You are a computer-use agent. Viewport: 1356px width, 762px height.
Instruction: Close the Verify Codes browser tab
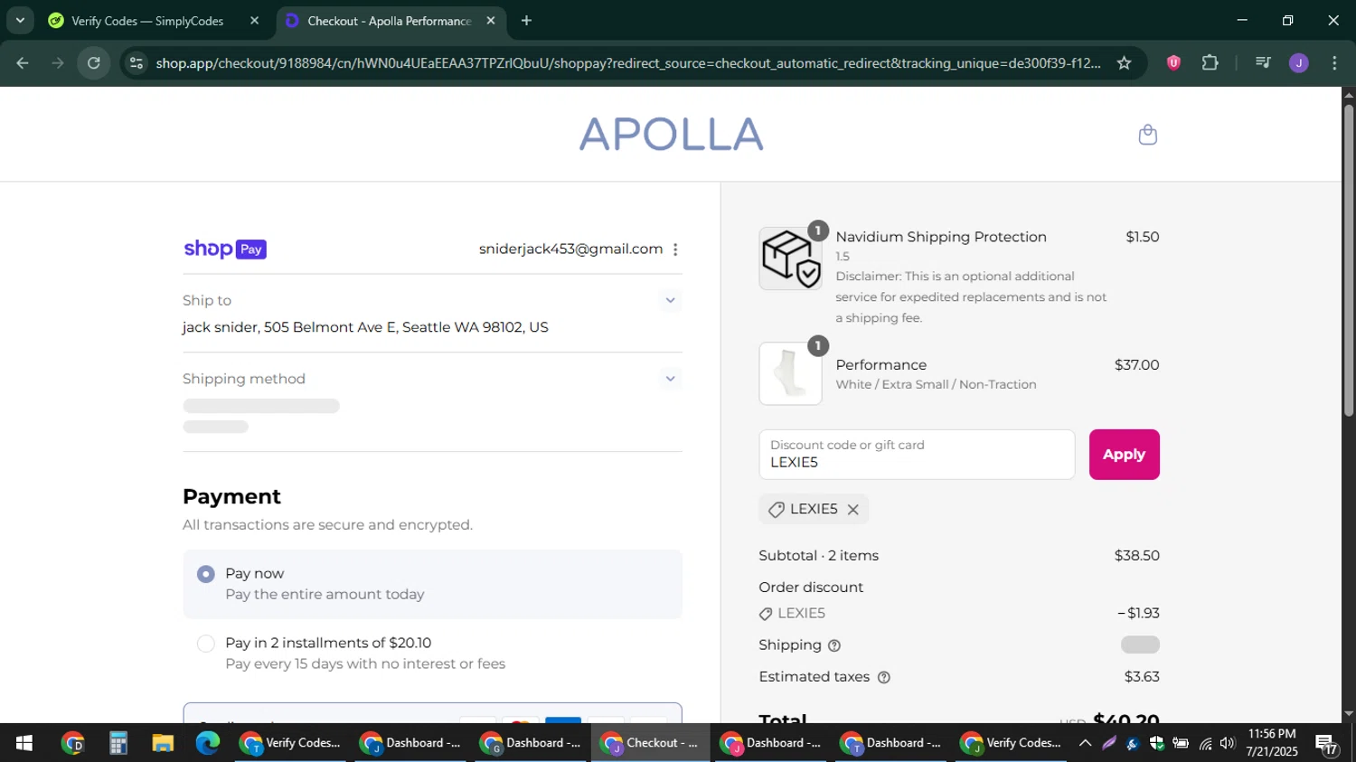pos(254,21)
